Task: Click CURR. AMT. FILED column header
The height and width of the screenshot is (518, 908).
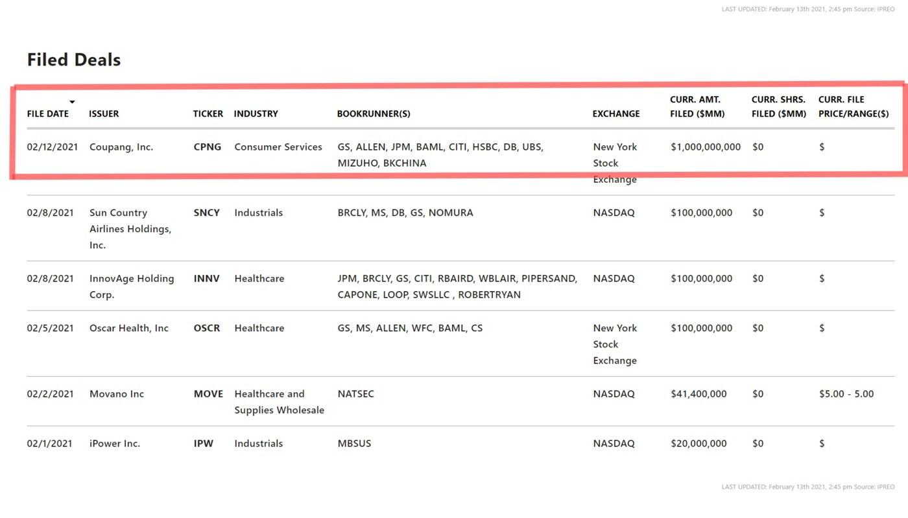Action: tap(697, 106)
